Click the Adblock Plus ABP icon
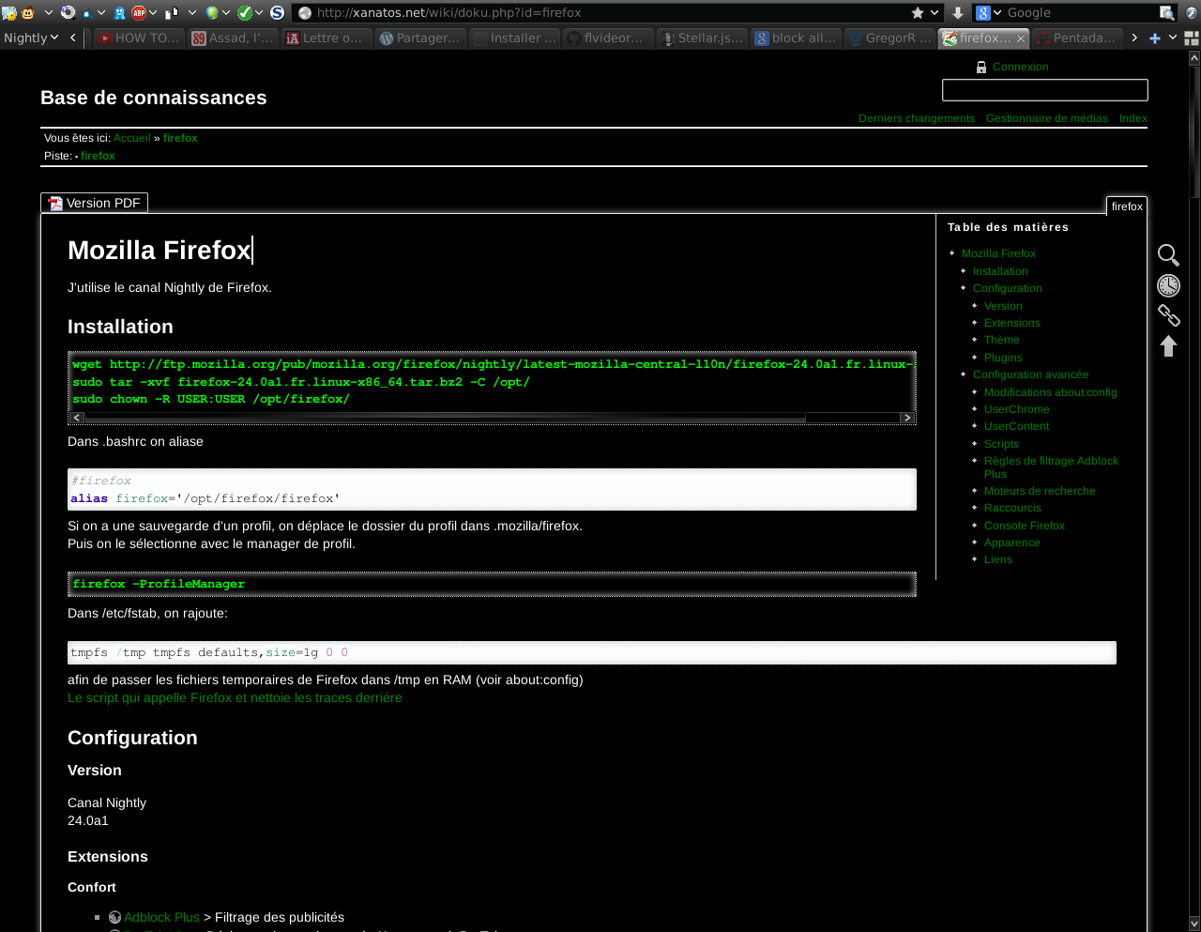This screenshot has width=1201, height=932. click(139, 13)
